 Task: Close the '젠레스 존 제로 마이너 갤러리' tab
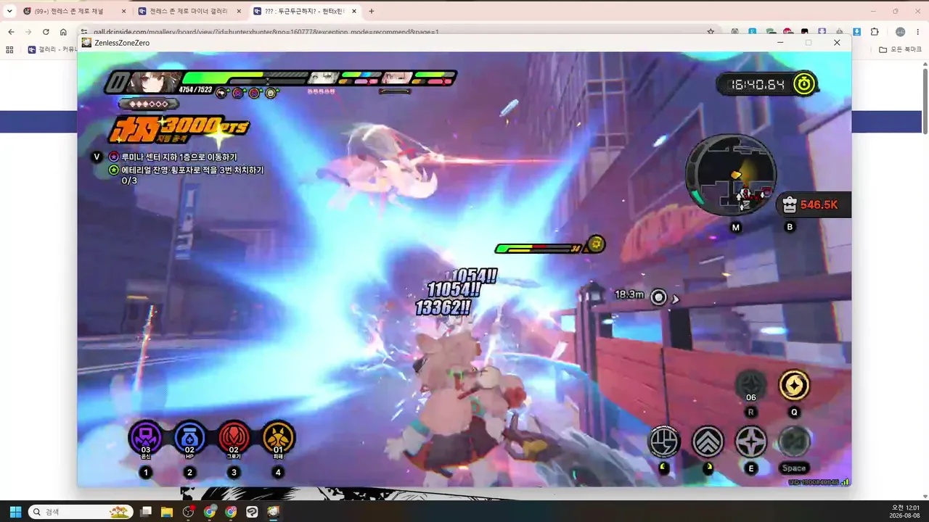[x=239, y=12]
